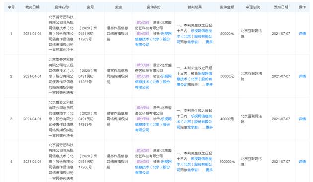313x182 pixels.
Task: Select case number ending 17287号
Action: (88, 76)
